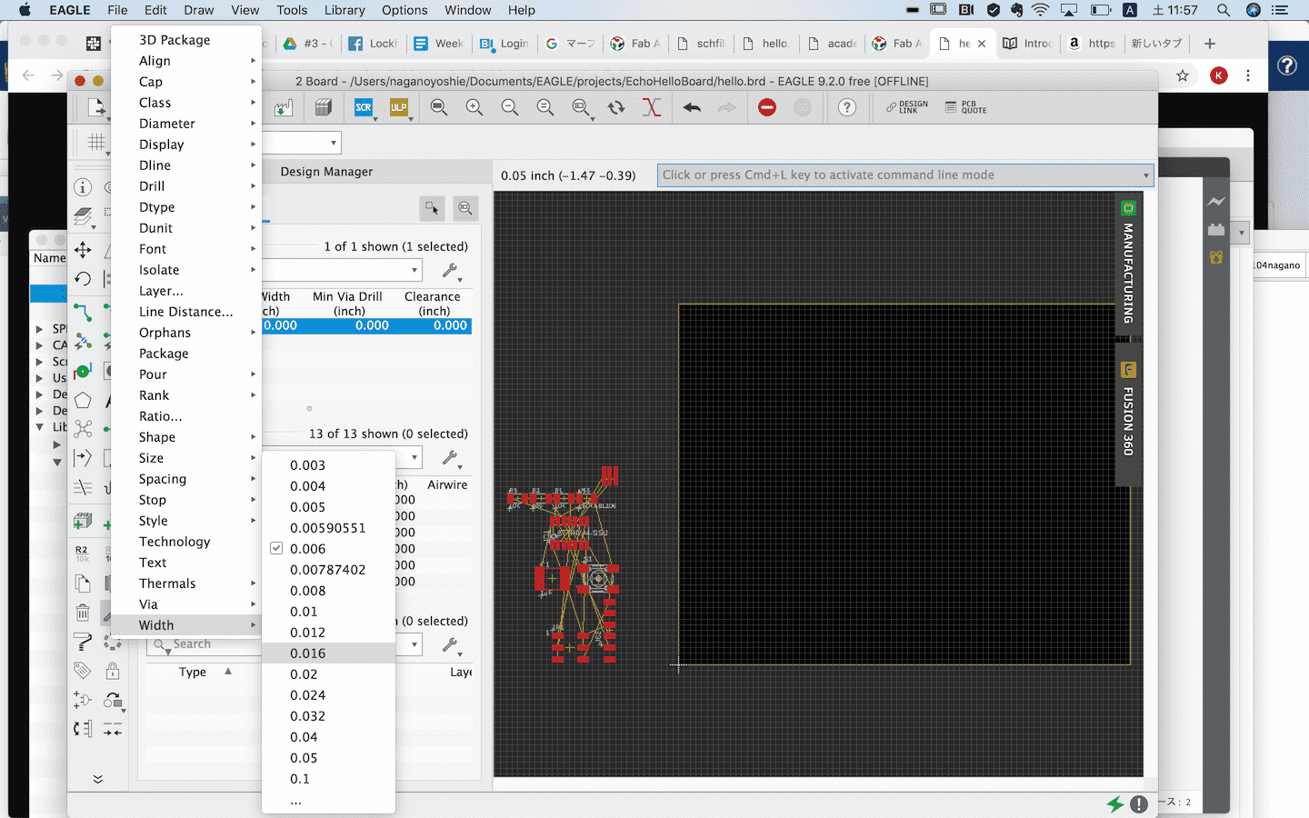Click the Delete trash can tool
Viewport: 1309px width, 818px height.
pos(83,613)
